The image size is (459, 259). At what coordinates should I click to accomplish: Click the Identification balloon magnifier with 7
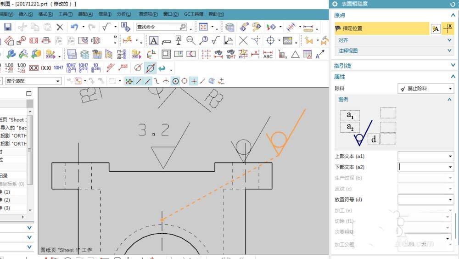(203, 40)
